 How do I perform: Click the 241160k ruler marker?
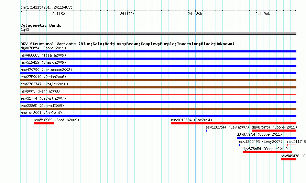pos(59,14)
